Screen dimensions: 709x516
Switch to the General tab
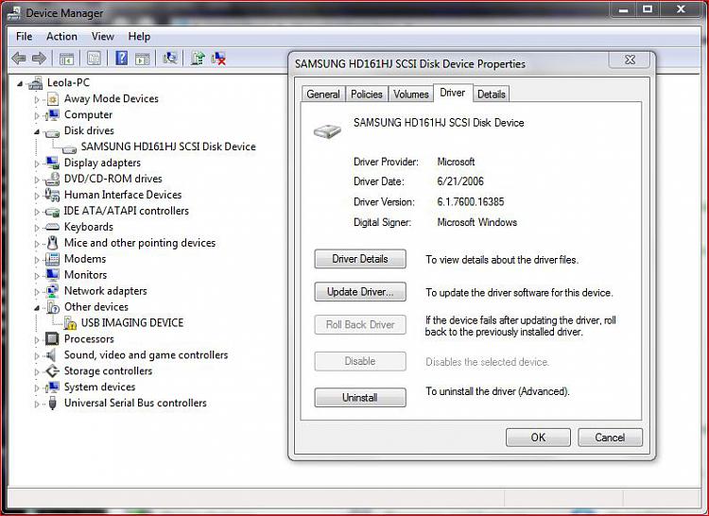tap(323, 94)
